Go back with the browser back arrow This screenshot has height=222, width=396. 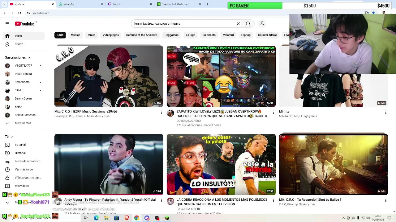coord(5,13)
